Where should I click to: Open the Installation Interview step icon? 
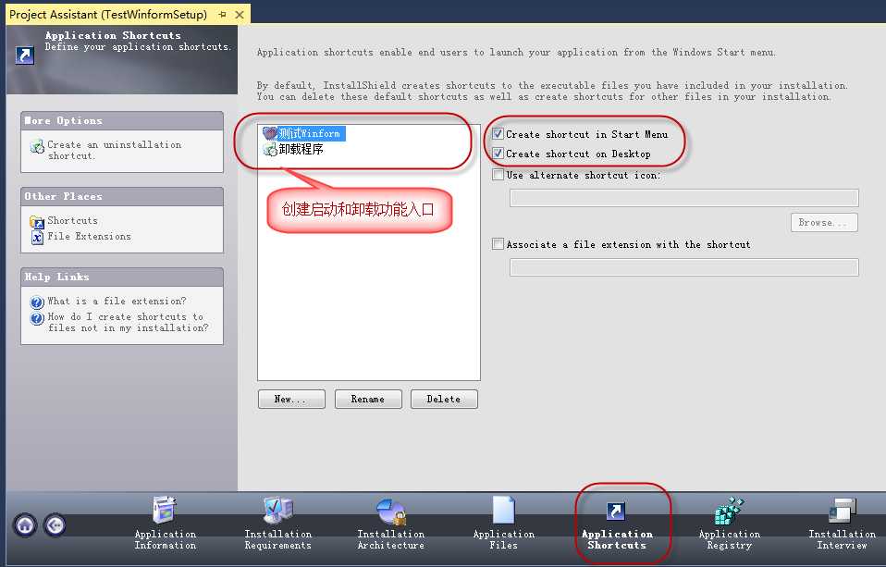coord(842,510)
